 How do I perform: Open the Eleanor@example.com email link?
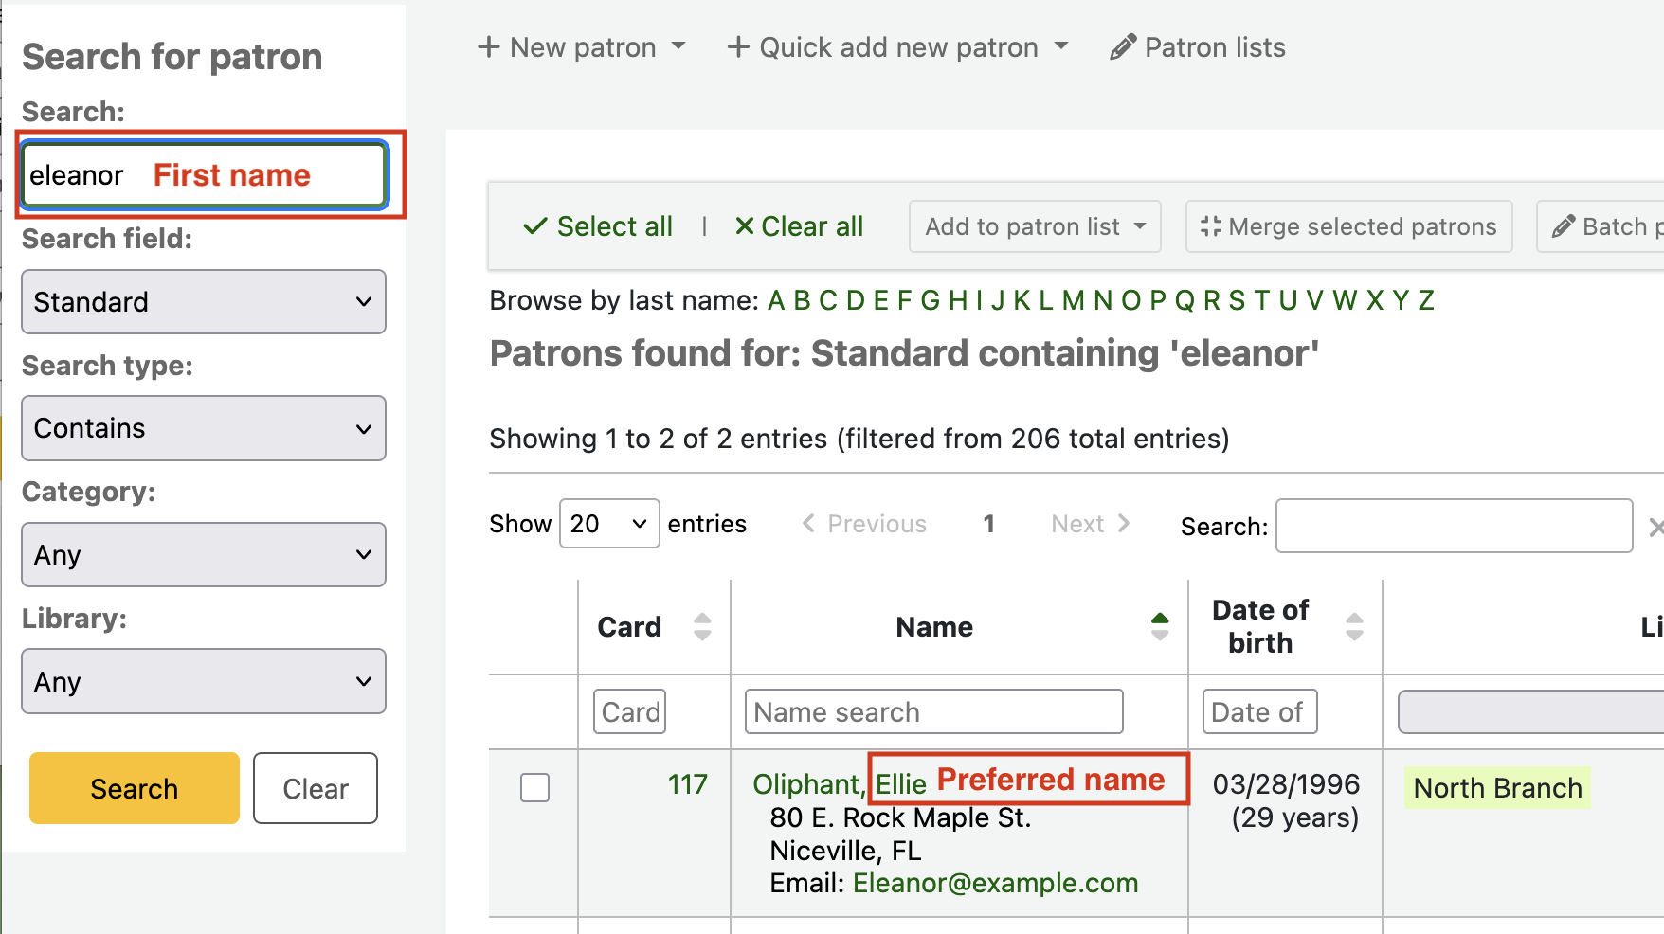coord(995,883)
